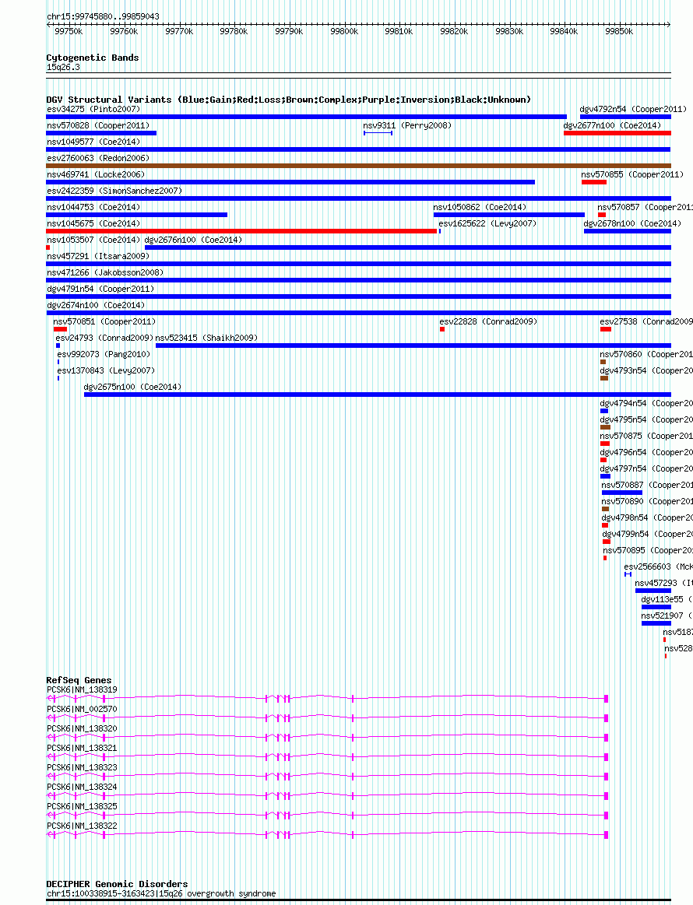Image resolution: width=693 pixels, height=905 pixels.
Task: Select the dgv113e55 variant label
Action: click(x=667, y=600)
